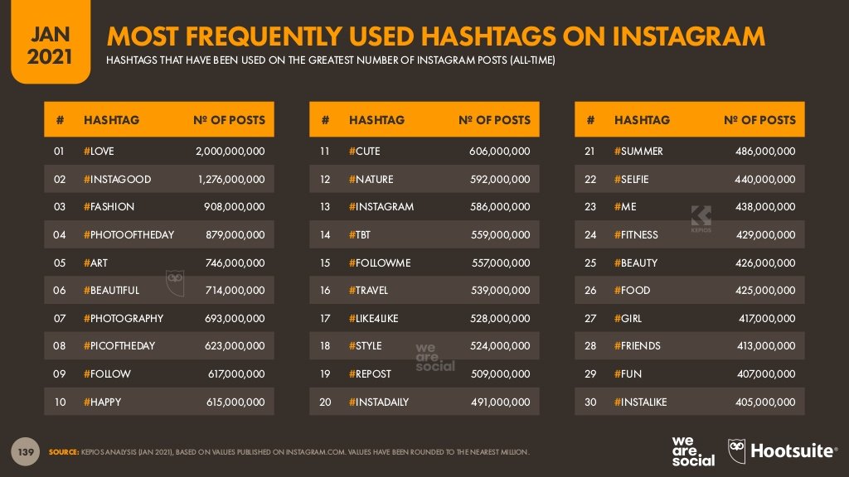Viewport: 849px width, 477px height.
Task: Click the #SUMMER hashtag row
Action: click(x=689, y=151)
